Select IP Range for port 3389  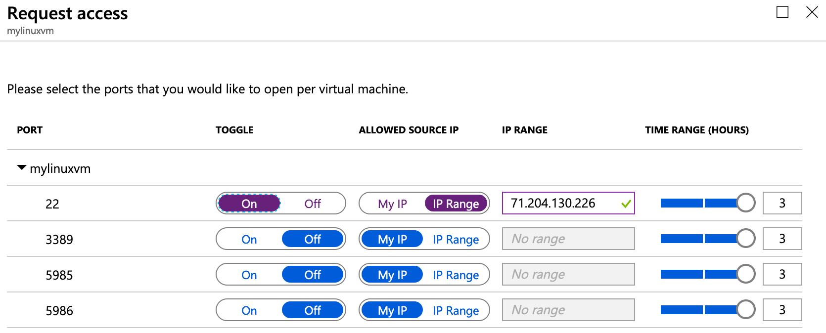click(456, 239)
